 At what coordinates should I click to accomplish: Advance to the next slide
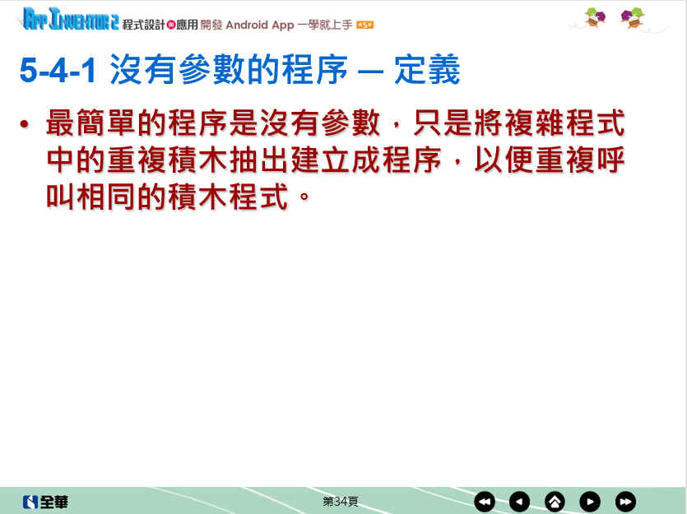[590, 501]
